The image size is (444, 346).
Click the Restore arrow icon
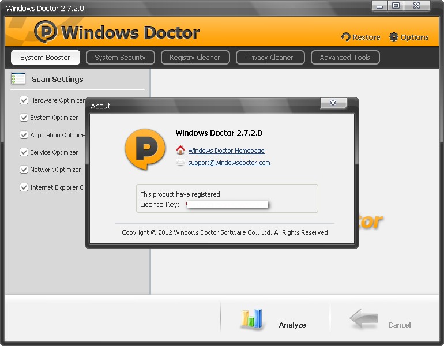coord(345,37)
